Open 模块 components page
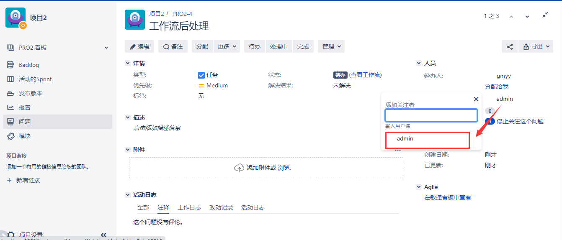Image resolution: width=562 pixels, height=240 pixels. [x=24, y=136]
